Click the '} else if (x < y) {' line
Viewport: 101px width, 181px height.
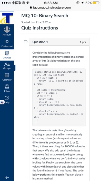click(48, 102)
